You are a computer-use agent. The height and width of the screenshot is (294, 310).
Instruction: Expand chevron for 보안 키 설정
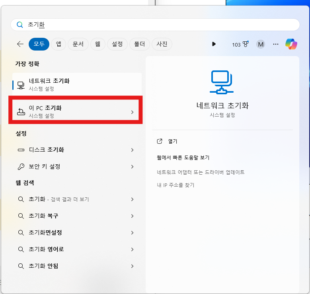click(132, 167)
